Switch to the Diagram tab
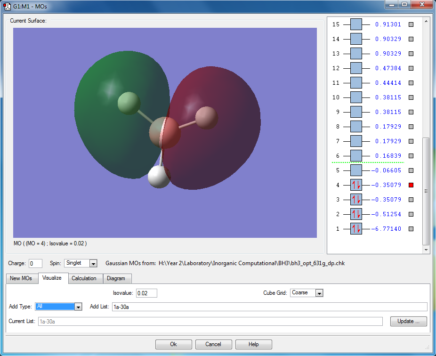Image resolution: width=436 pixels, height=356 pixels. pos(116,278)
